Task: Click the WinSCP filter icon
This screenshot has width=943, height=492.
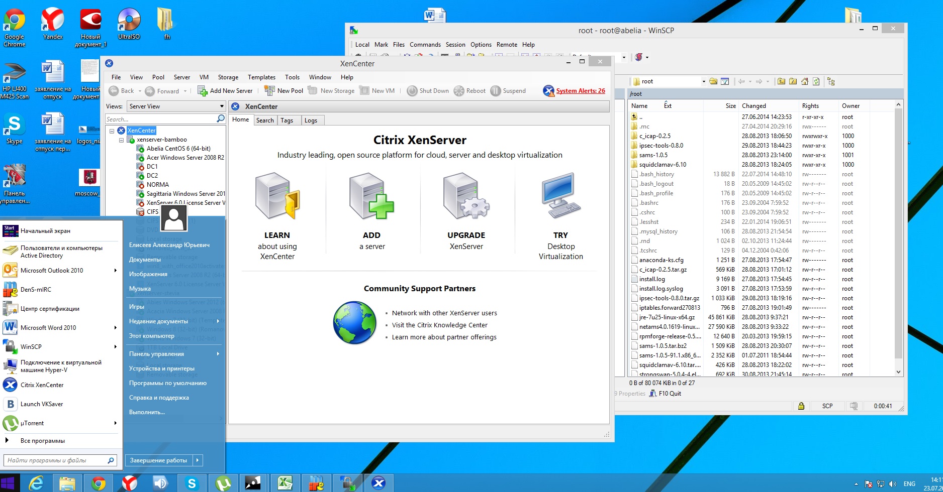Action: click(x=725, y=81)
